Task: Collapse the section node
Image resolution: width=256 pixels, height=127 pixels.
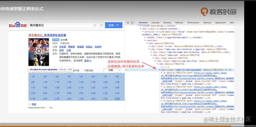Action: [x=145, y=40]
